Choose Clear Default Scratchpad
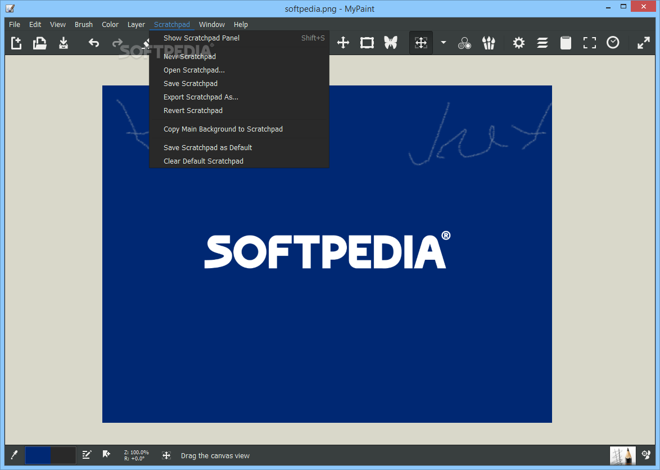Screen dimensions: 660x470 tap(239, 161)
